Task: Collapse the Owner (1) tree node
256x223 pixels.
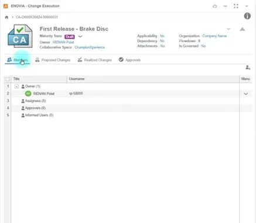Action: click(16, 86)
